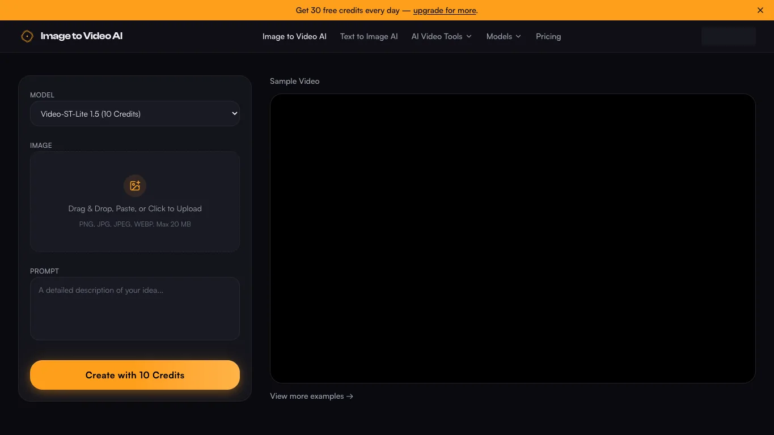Click the Image to Video AI logo icon

coord(27,36)
